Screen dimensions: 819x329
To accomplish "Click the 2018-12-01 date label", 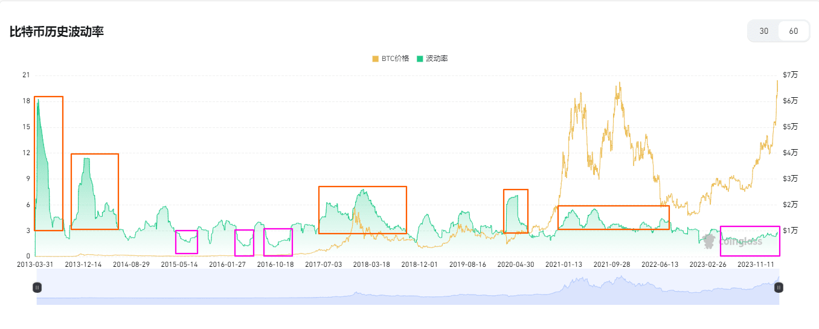I will pyautogui.click(x=420, y=264).
